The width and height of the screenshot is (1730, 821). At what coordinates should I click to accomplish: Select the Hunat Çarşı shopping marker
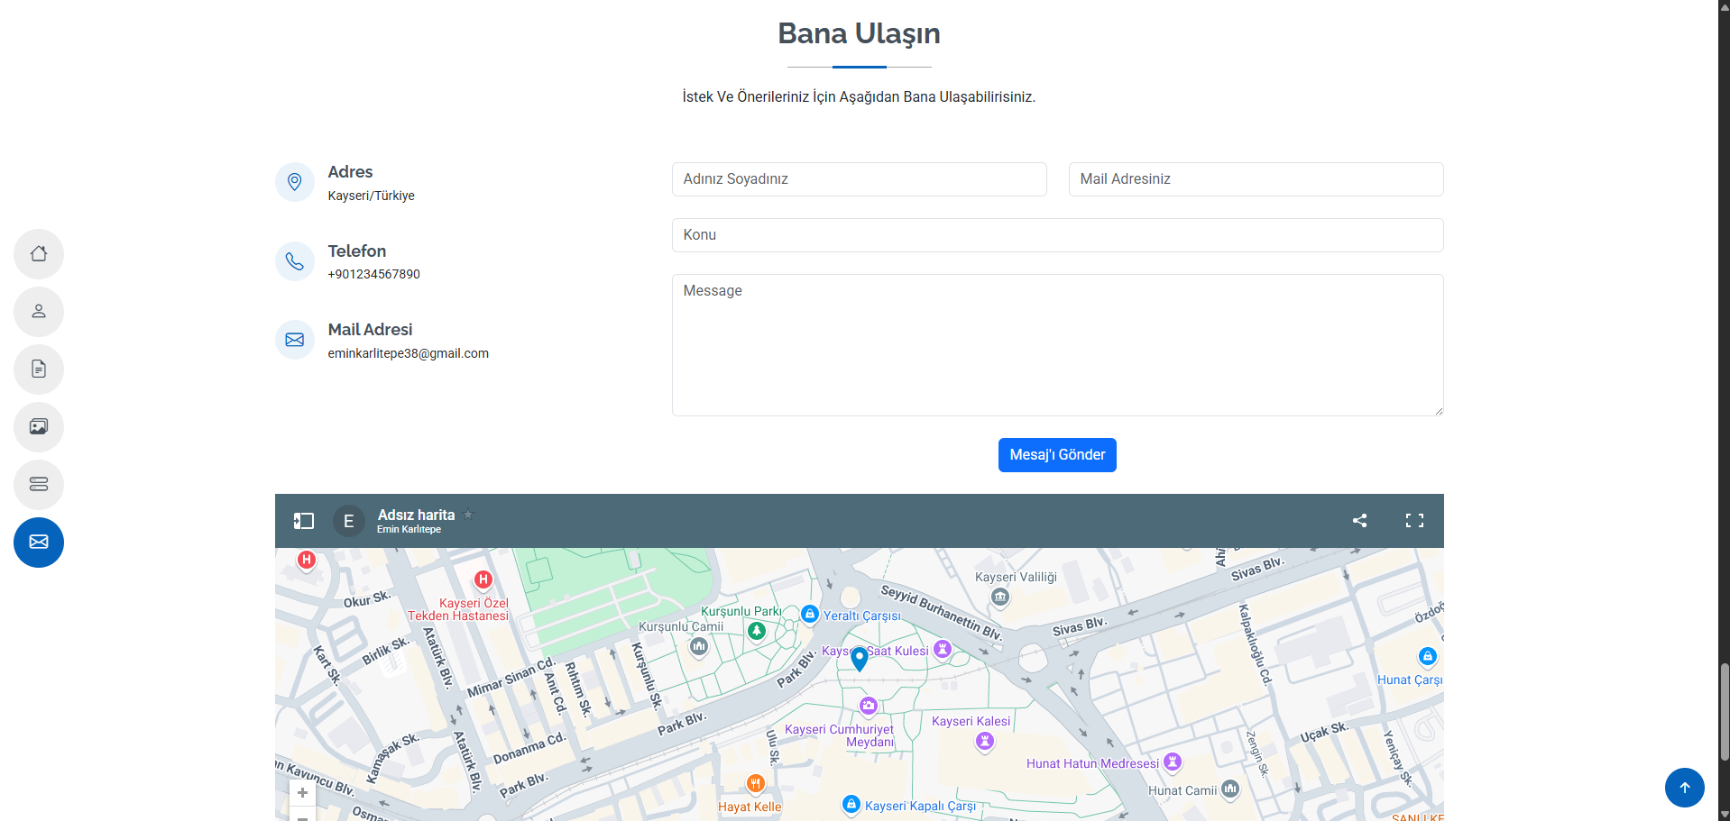coord(1427,656)
